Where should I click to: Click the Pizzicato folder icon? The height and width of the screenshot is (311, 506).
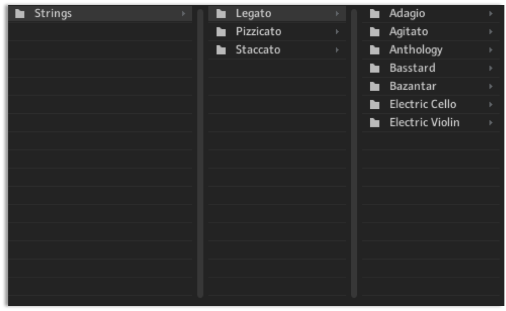(x=221, y=31)
